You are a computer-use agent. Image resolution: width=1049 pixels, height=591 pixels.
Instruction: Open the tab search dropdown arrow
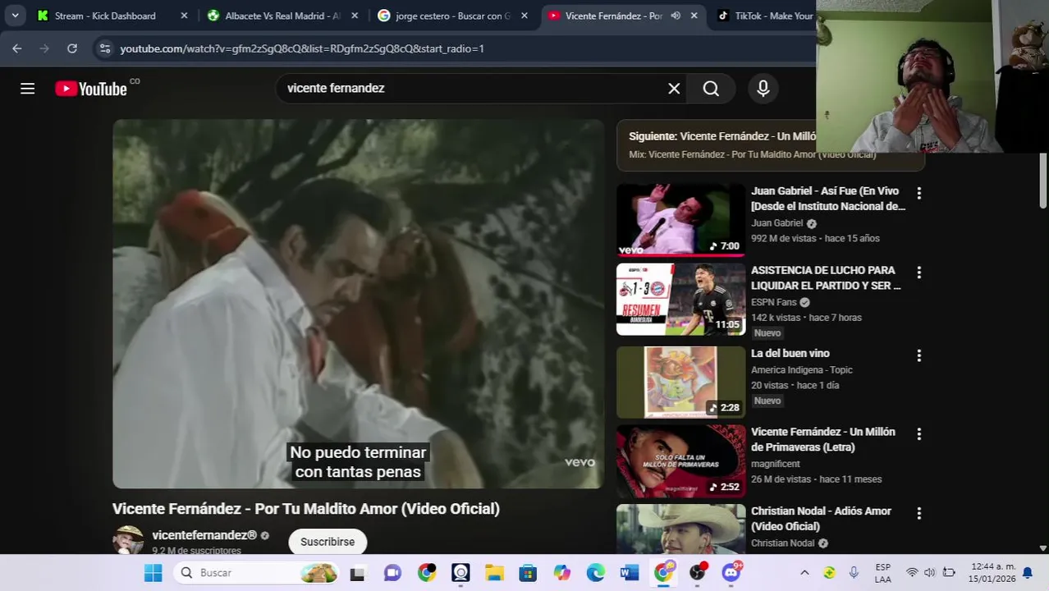tap(15, 16)
